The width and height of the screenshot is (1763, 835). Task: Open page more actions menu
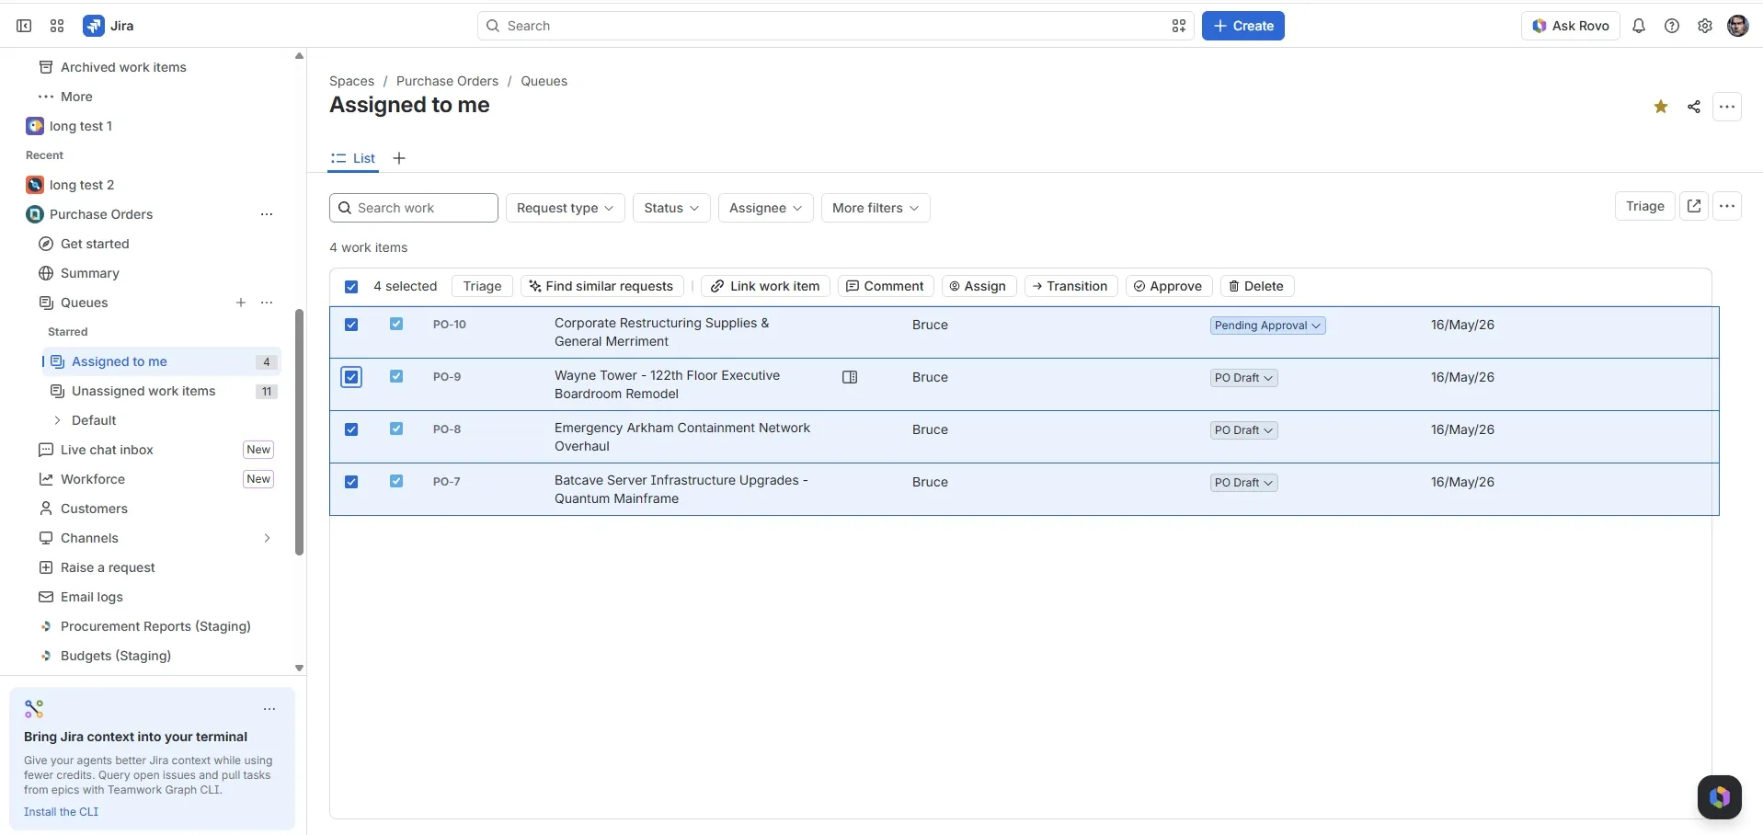(1727, 107)
